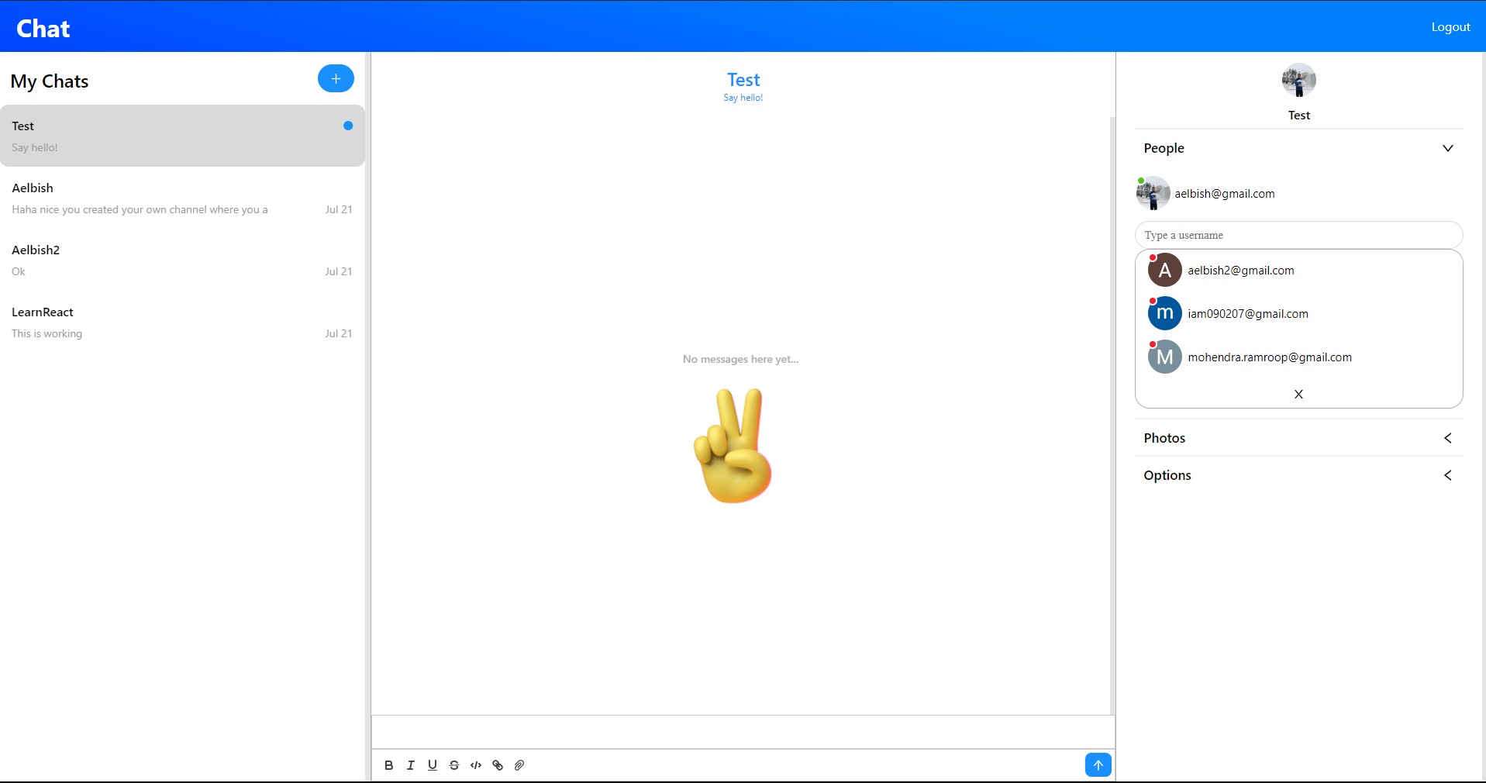1486x783 pixels.
Task: Click the Chat logo in header
Action: click(x=43, y=29)
